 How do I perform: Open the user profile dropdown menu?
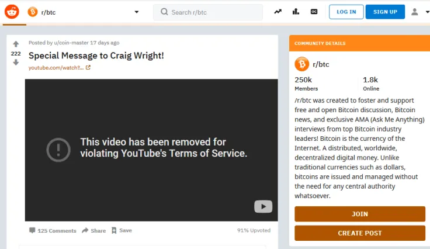419,12
